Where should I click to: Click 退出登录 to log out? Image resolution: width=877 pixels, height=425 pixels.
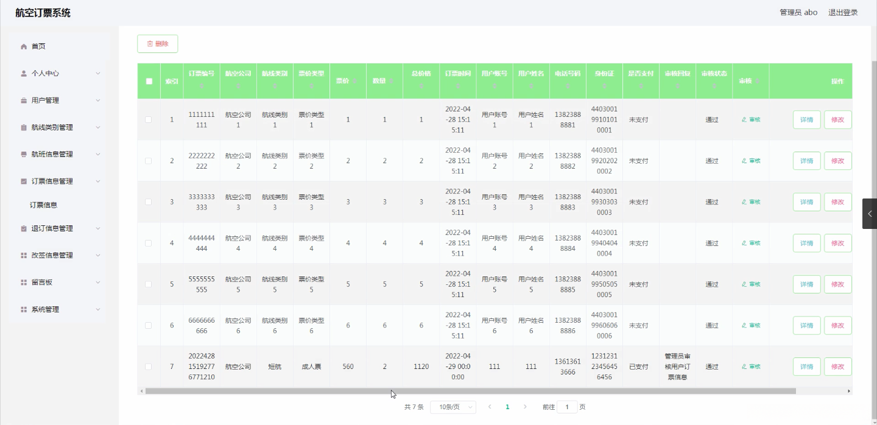pos(843,12)
